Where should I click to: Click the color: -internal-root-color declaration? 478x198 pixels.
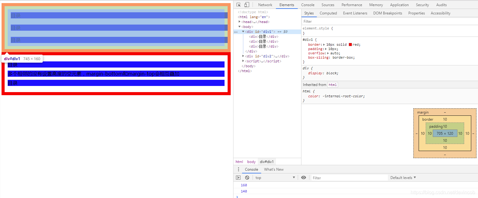coord(337,96)
